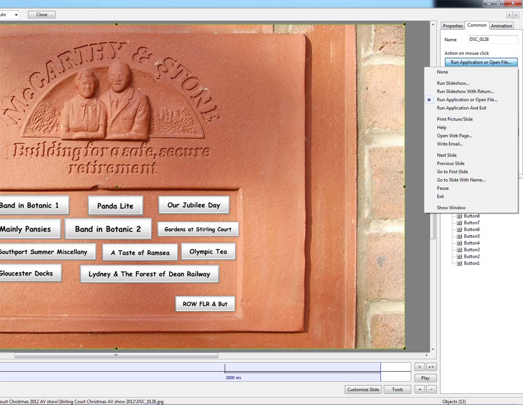523x405 pixels.
Task: Click the Name field containing DSC_0128
Action: (x=493, y=39)
